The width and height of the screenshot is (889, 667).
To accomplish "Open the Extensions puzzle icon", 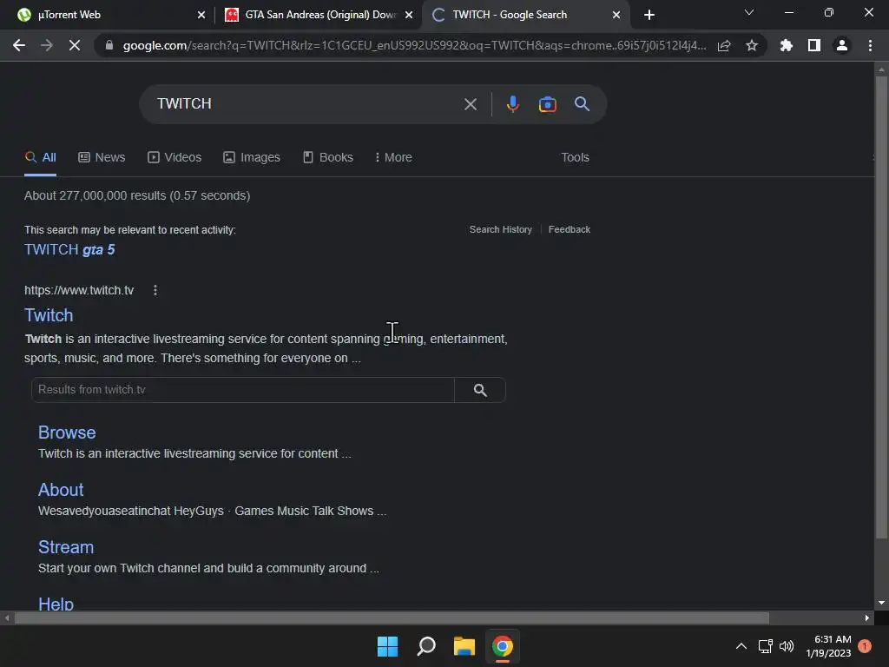I will click(787, 45).
